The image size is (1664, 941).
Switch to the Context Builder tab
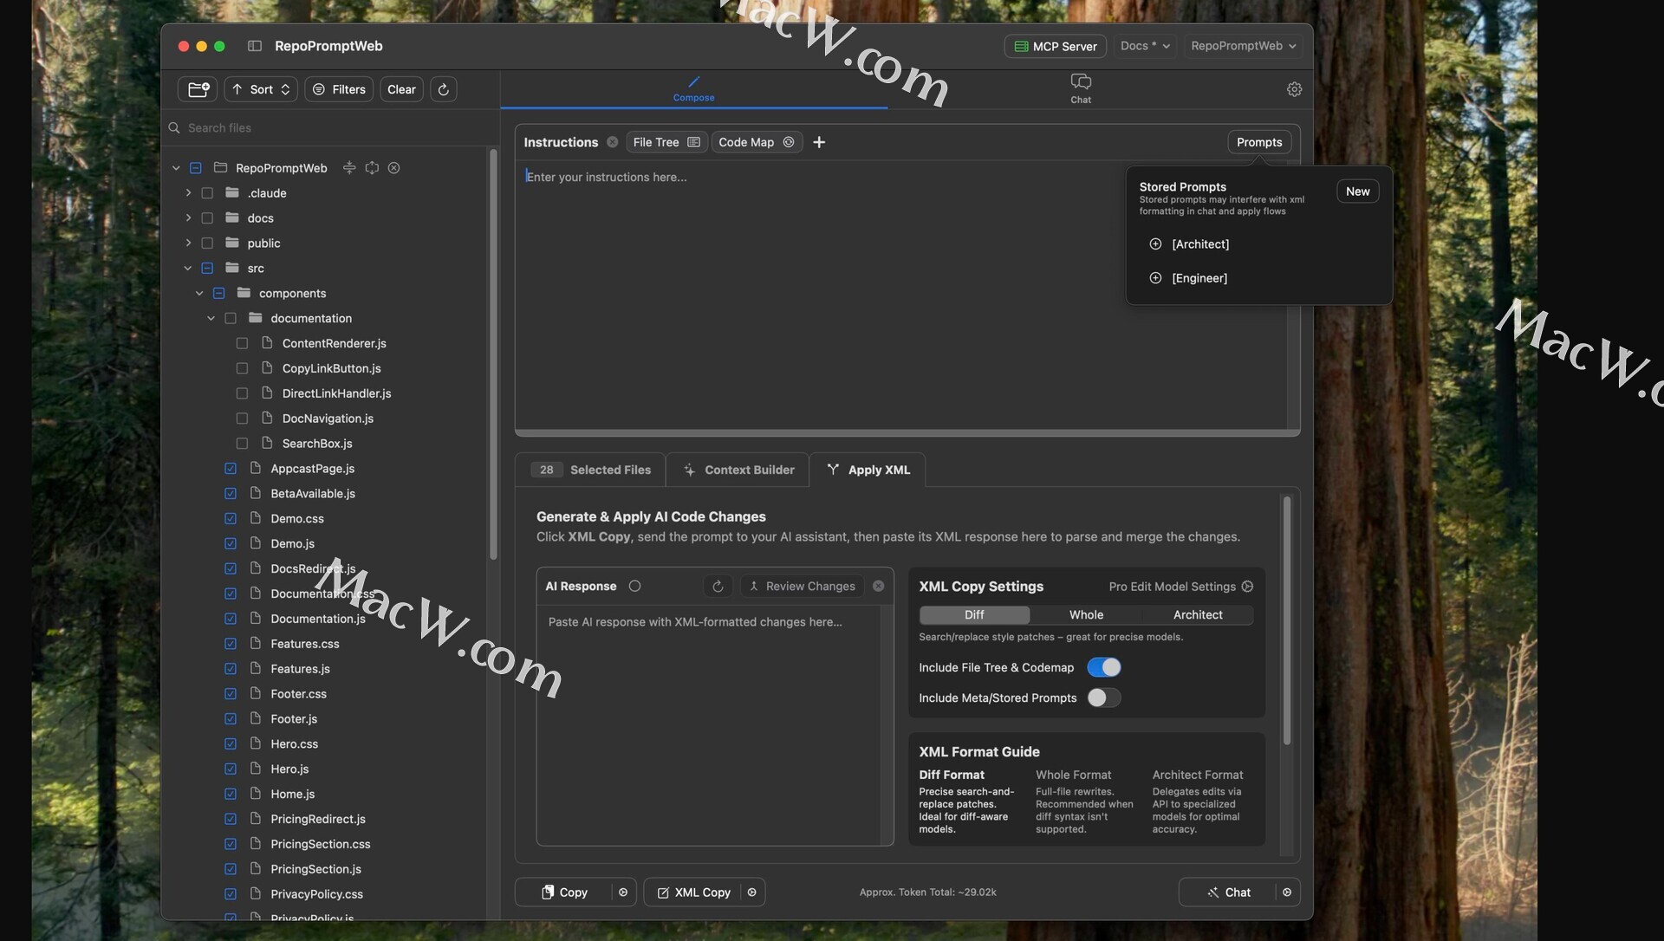click(738, 470)
